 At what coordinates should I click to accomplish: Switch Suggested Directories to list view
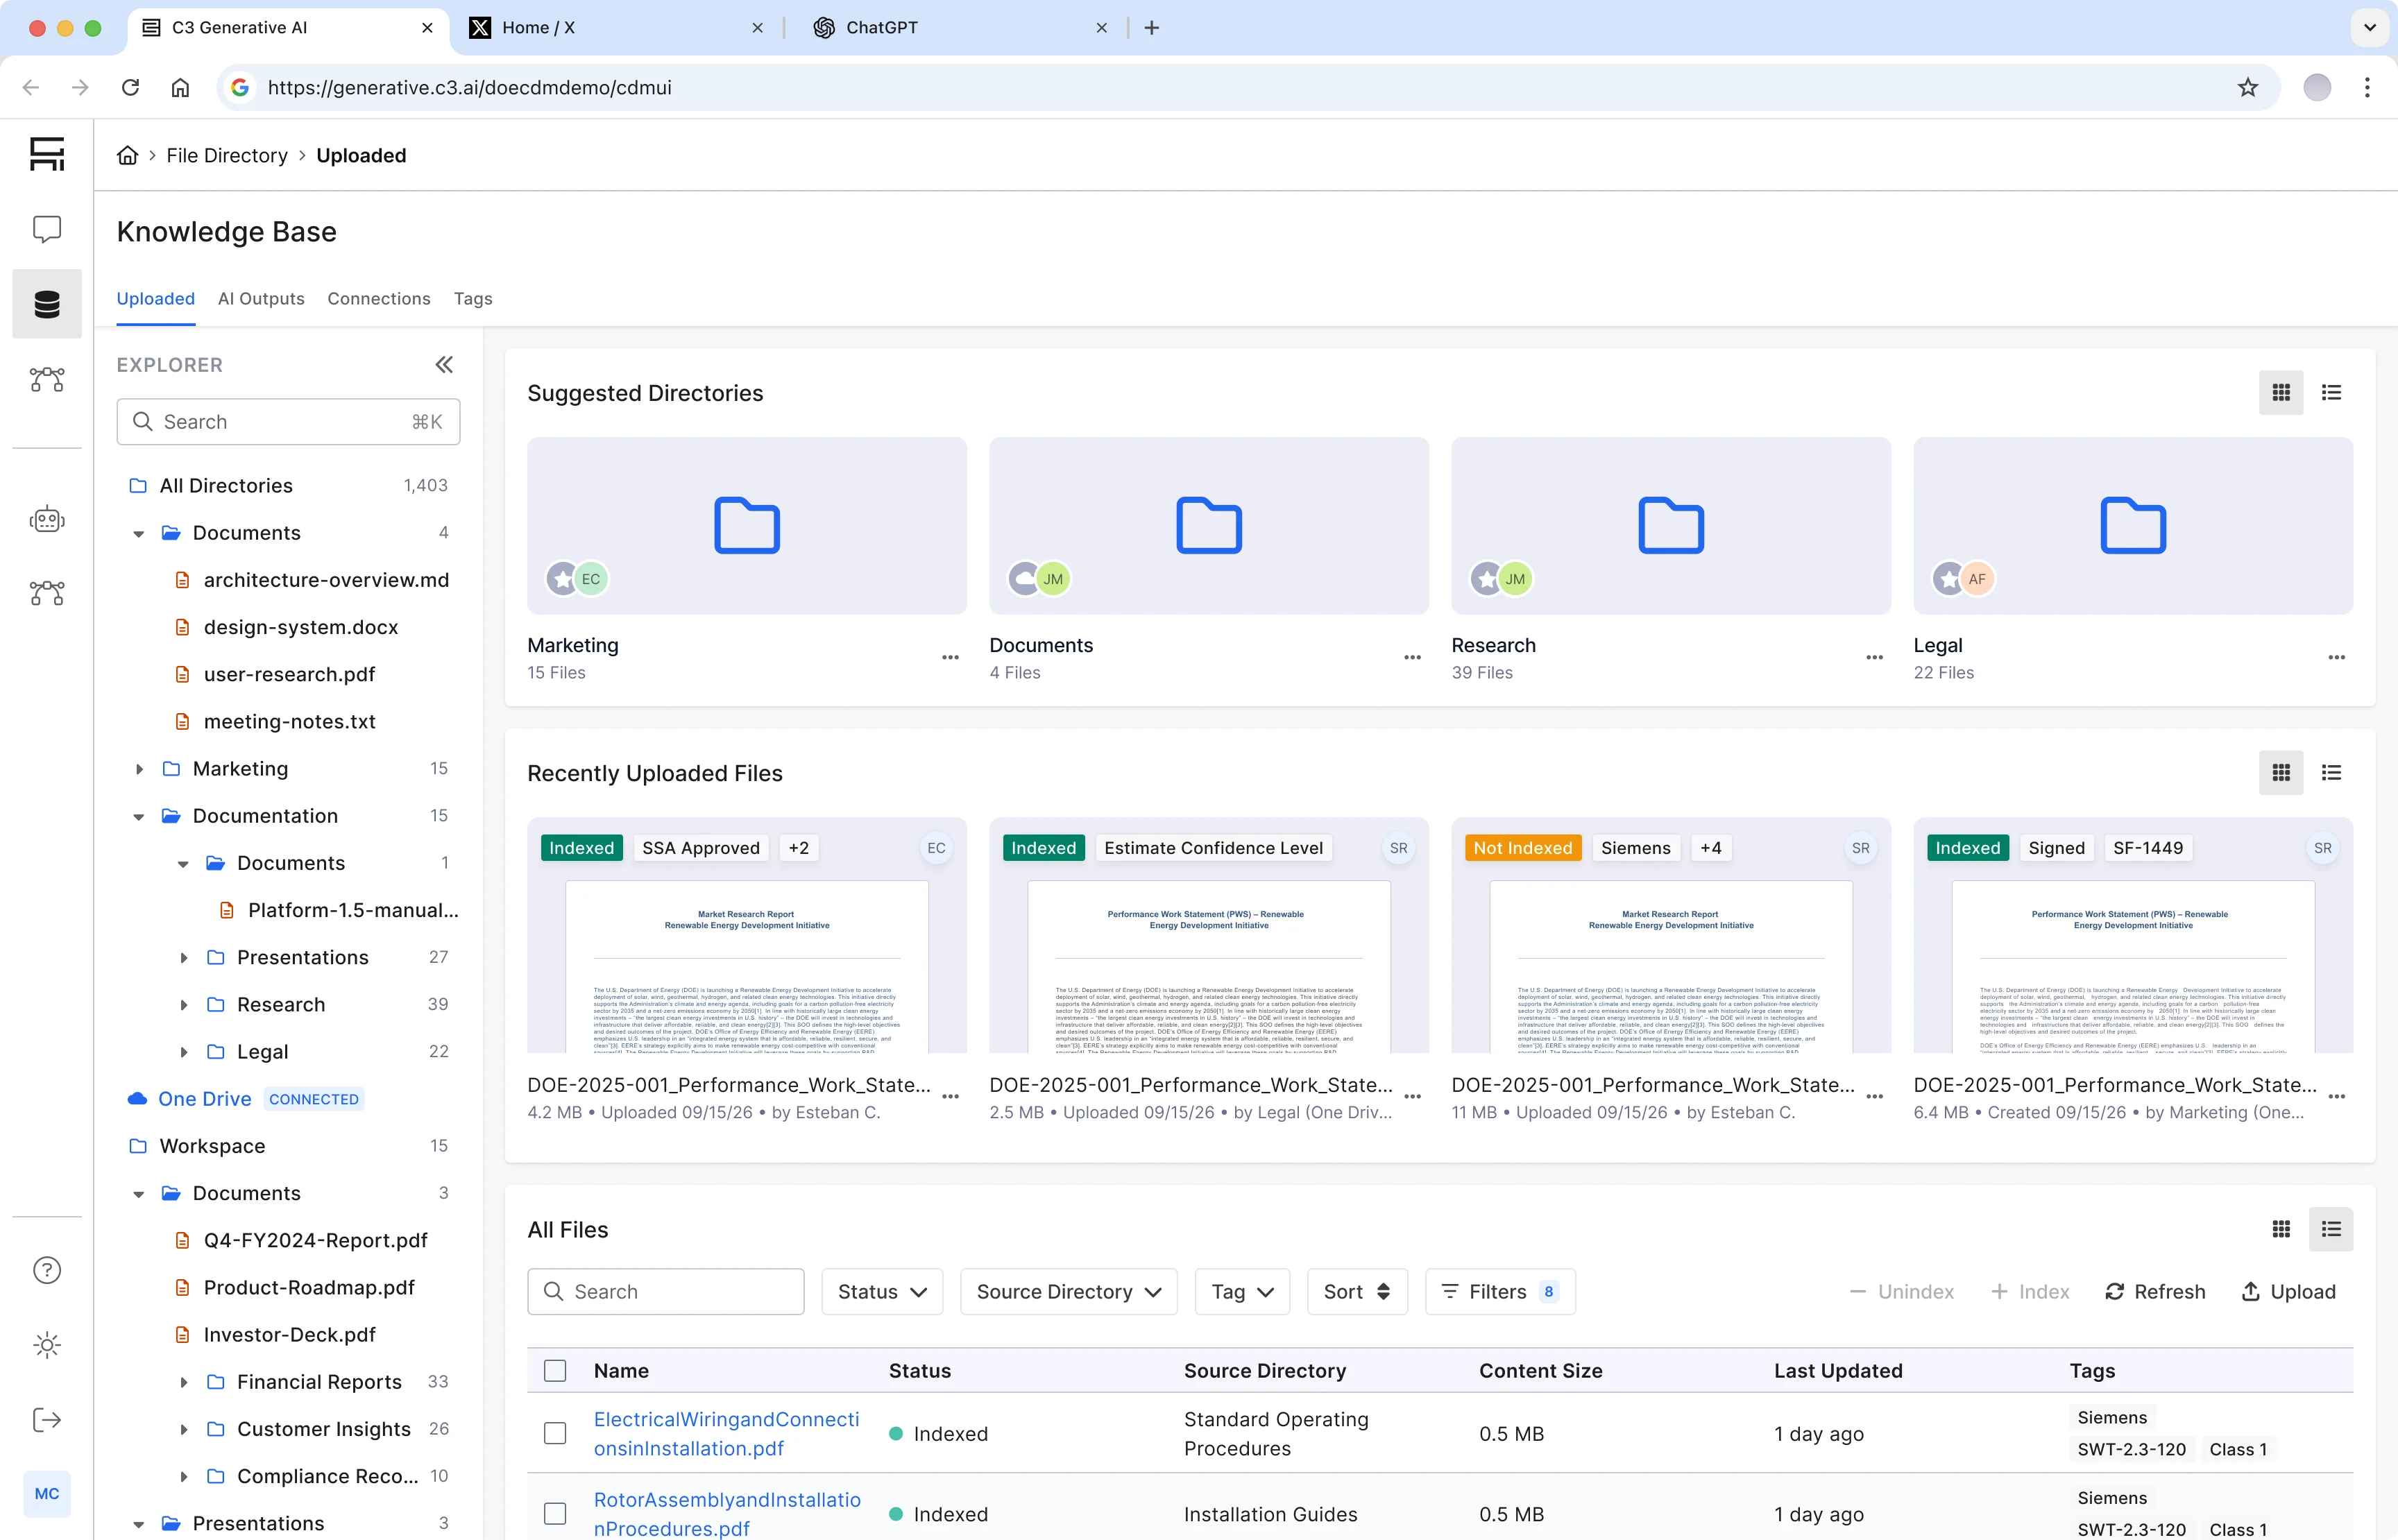coord(2331,393)
